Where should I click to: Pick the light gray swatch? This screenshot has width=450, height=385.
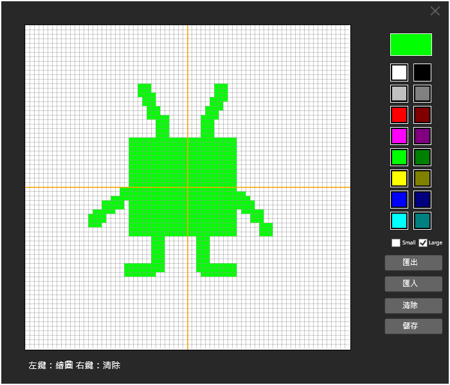click(399, 94)
